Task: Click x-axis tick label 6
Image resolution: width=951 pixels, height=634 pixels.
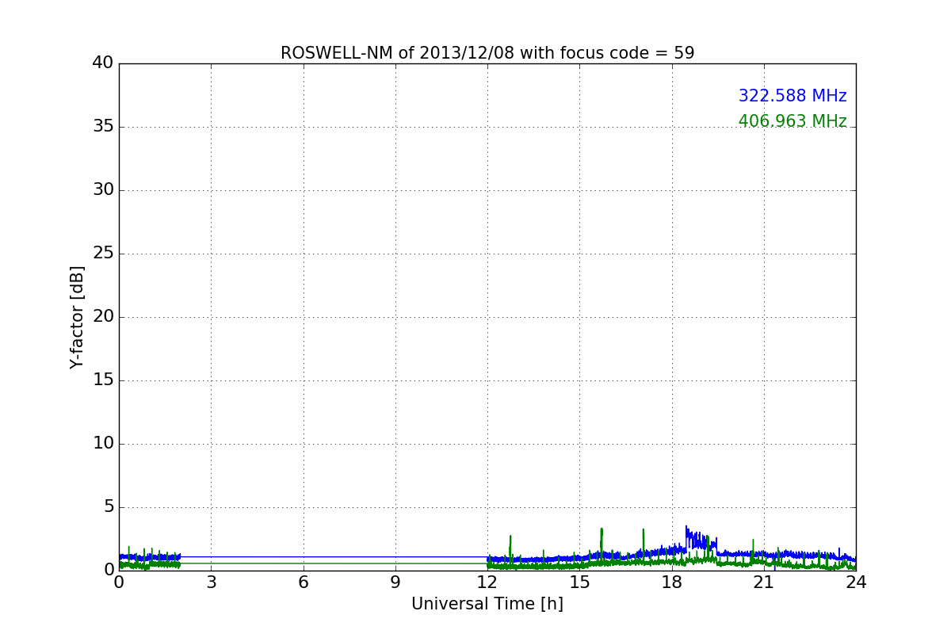Action: 303,582
